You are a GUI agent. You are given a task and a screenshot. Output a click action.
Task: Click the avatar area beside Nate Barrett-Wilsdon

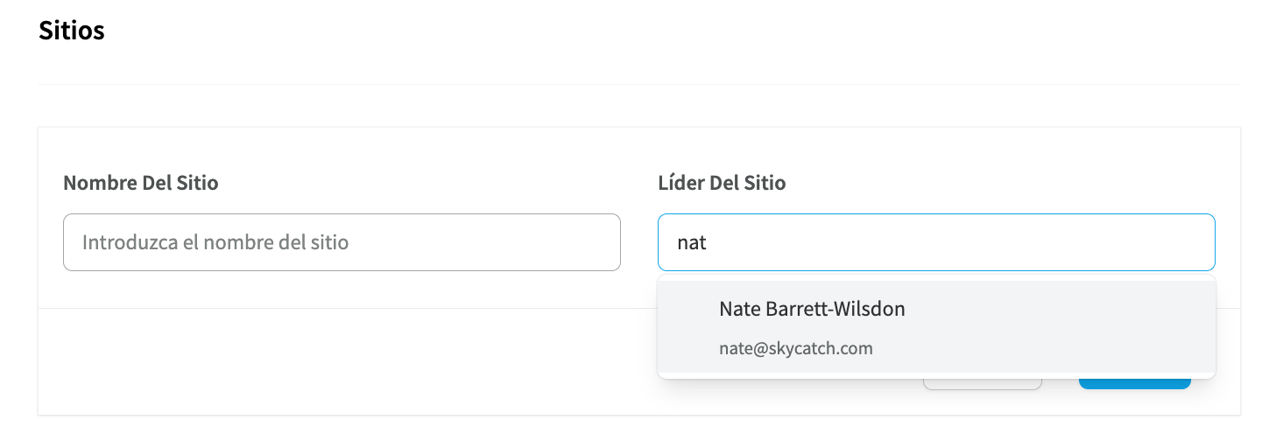coord(688,327)
